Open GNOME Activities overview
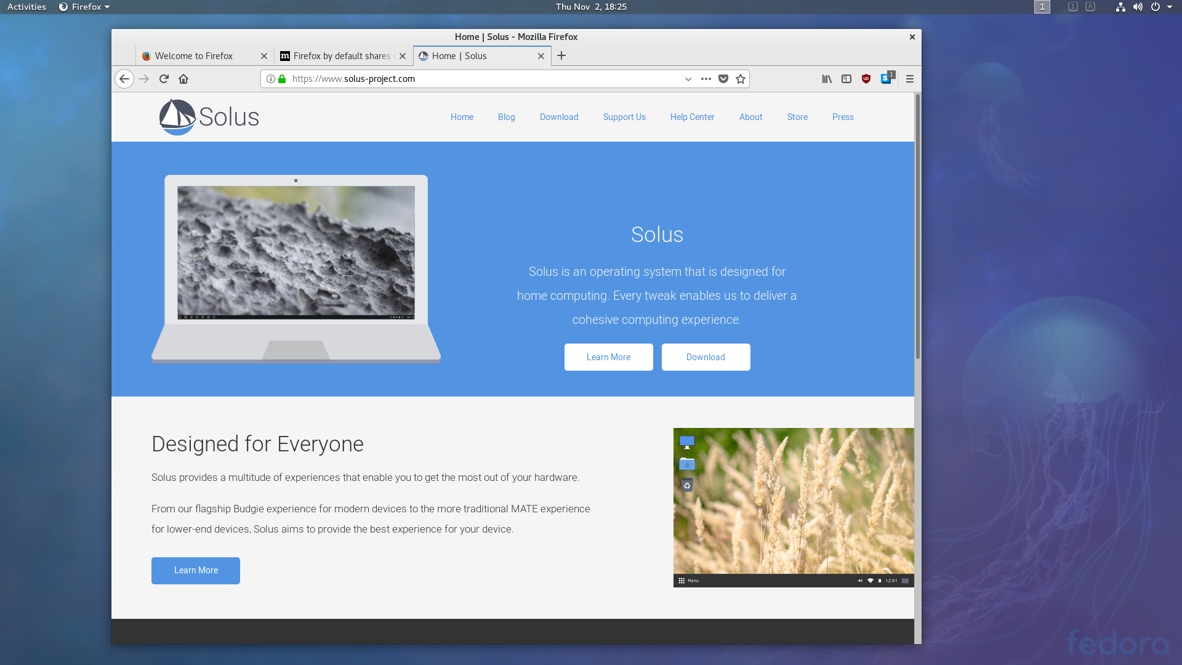Viewport: 1182px width, 665px height. (26, 7)
